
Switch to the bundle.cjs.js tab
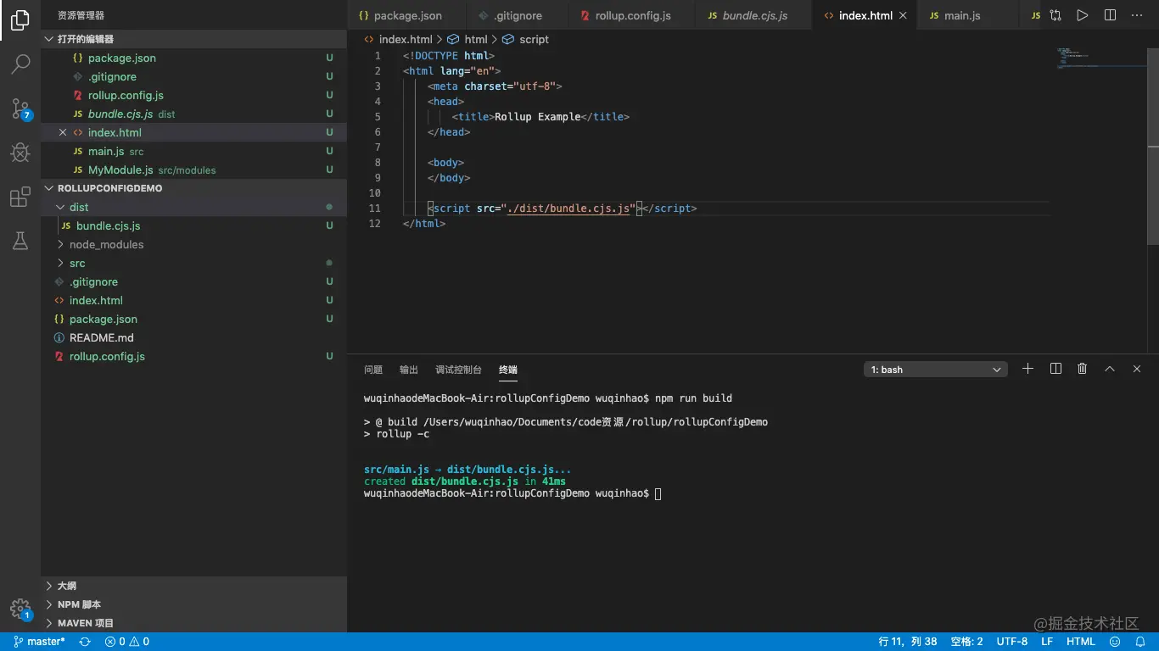(x=753, y=15)
